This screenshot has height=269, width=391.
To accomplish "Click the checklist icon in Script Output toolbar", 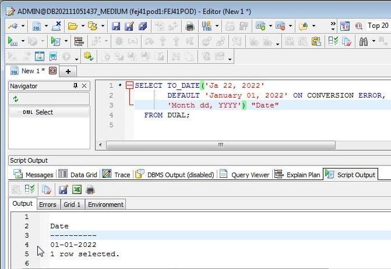I will click(30, 189).
